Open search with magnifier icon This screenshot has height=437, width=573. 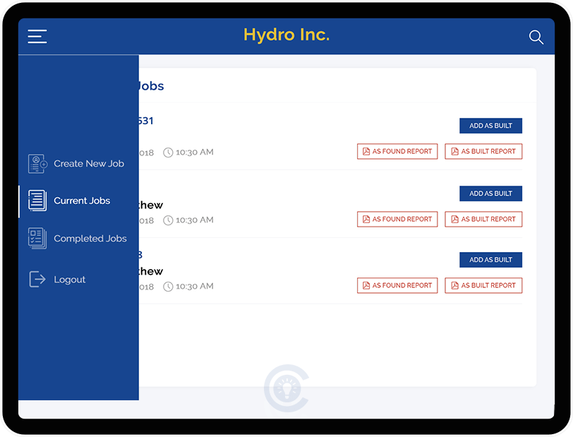pyautogui.click(x=536, y=37)
